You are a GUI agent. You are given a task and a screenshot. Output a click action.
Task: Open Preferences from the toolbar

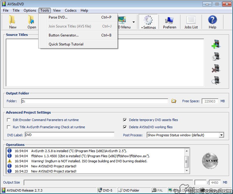(x=170, y=22)
